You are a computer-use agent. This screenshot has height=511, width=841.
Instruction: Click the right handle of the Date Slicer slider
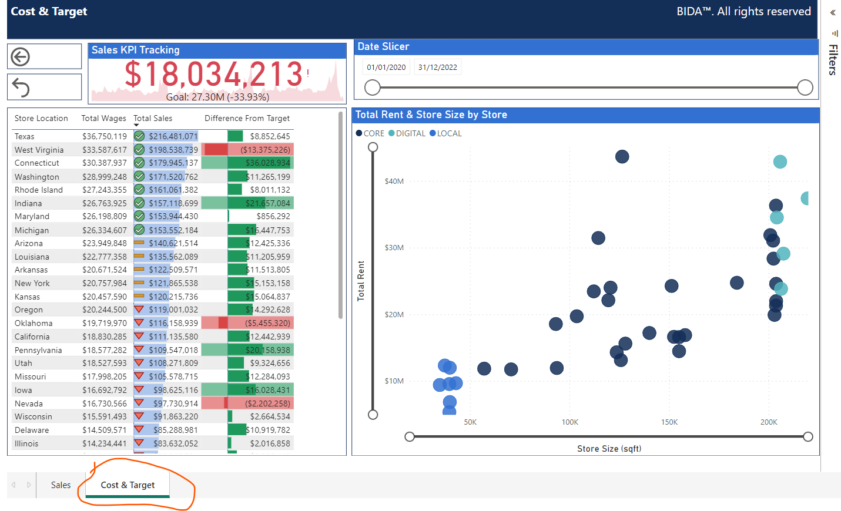click(805, 87)
